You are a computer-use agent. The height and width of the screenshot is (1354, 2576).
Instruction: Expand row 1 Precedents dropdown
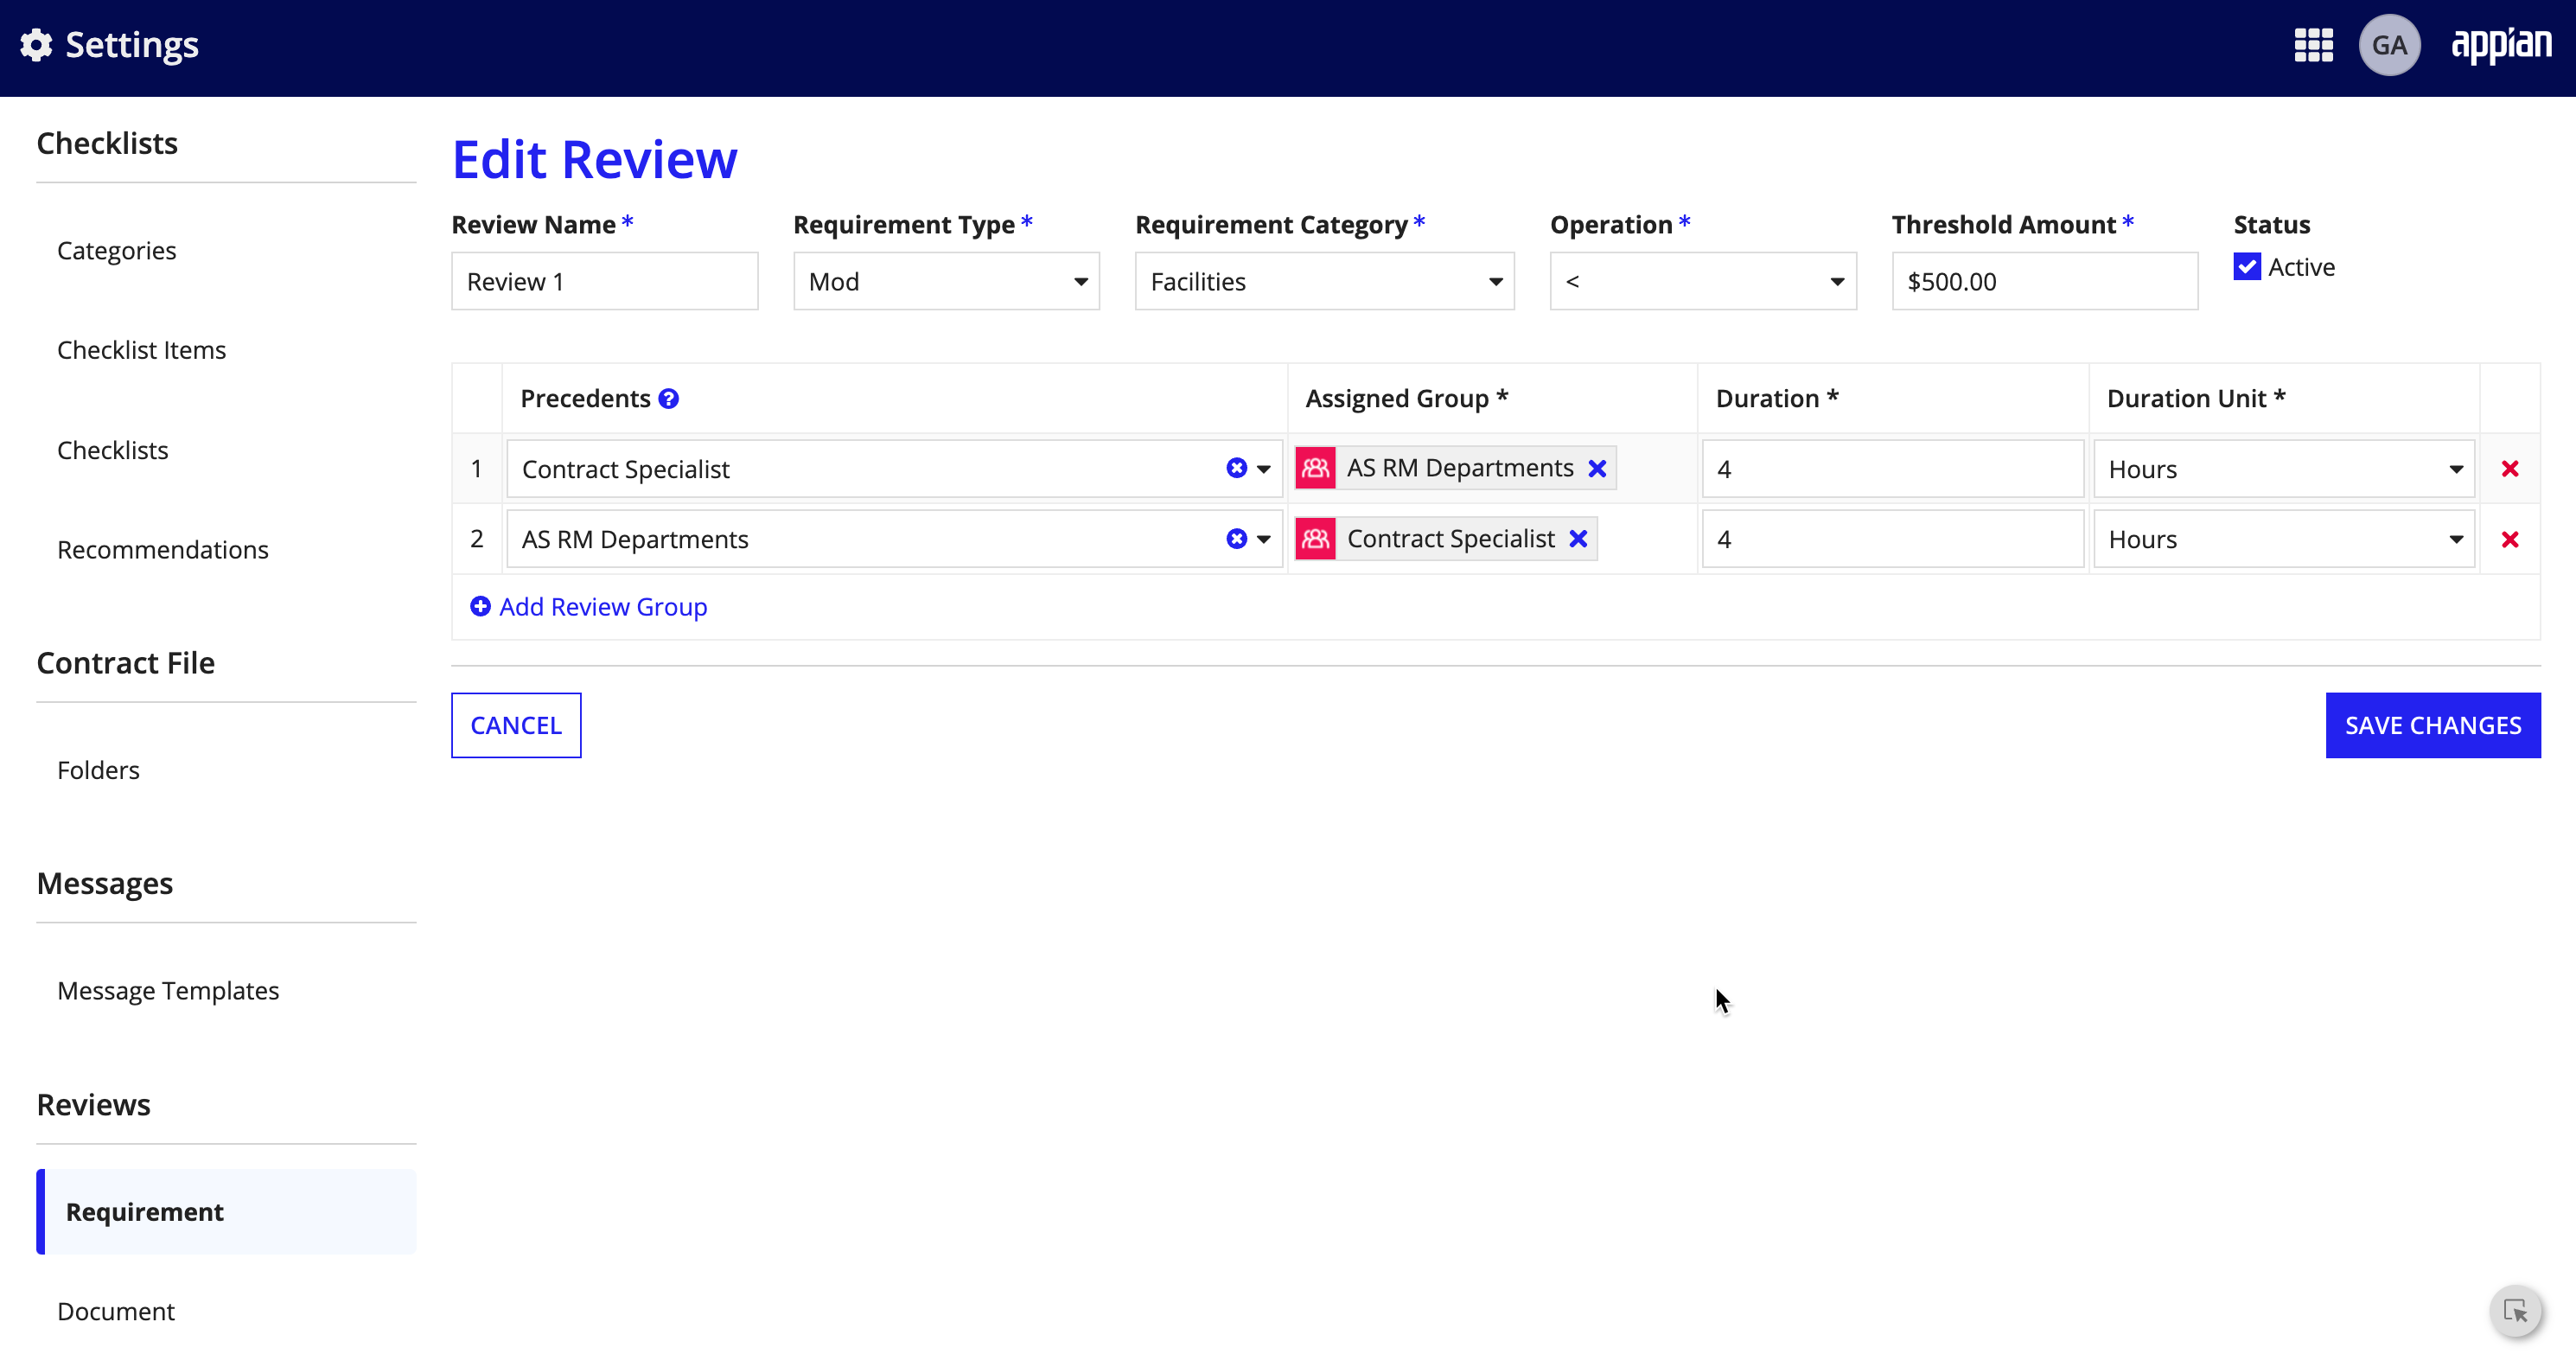(x=1264, y=469)
